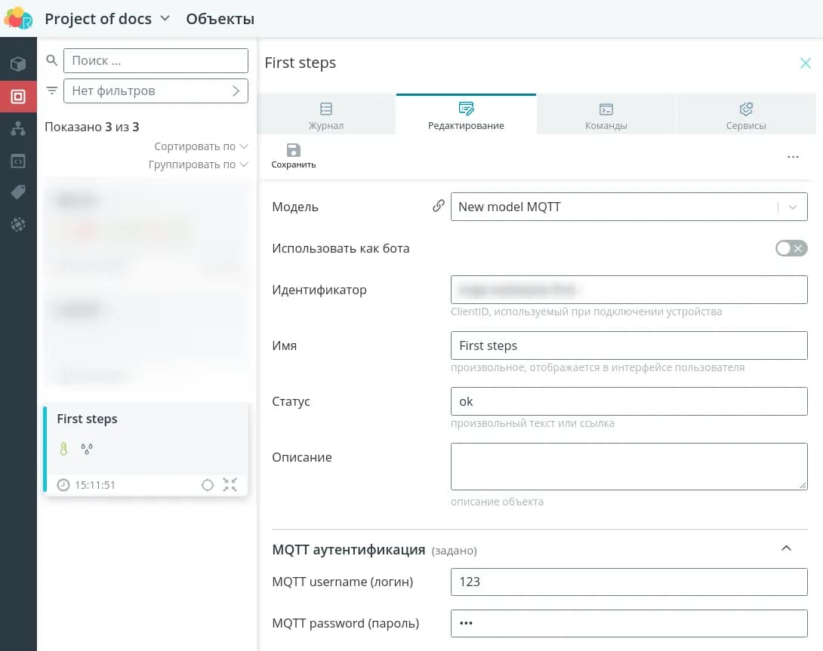
Task: Click the target icon on First steps card
Action: pos(208,485)
